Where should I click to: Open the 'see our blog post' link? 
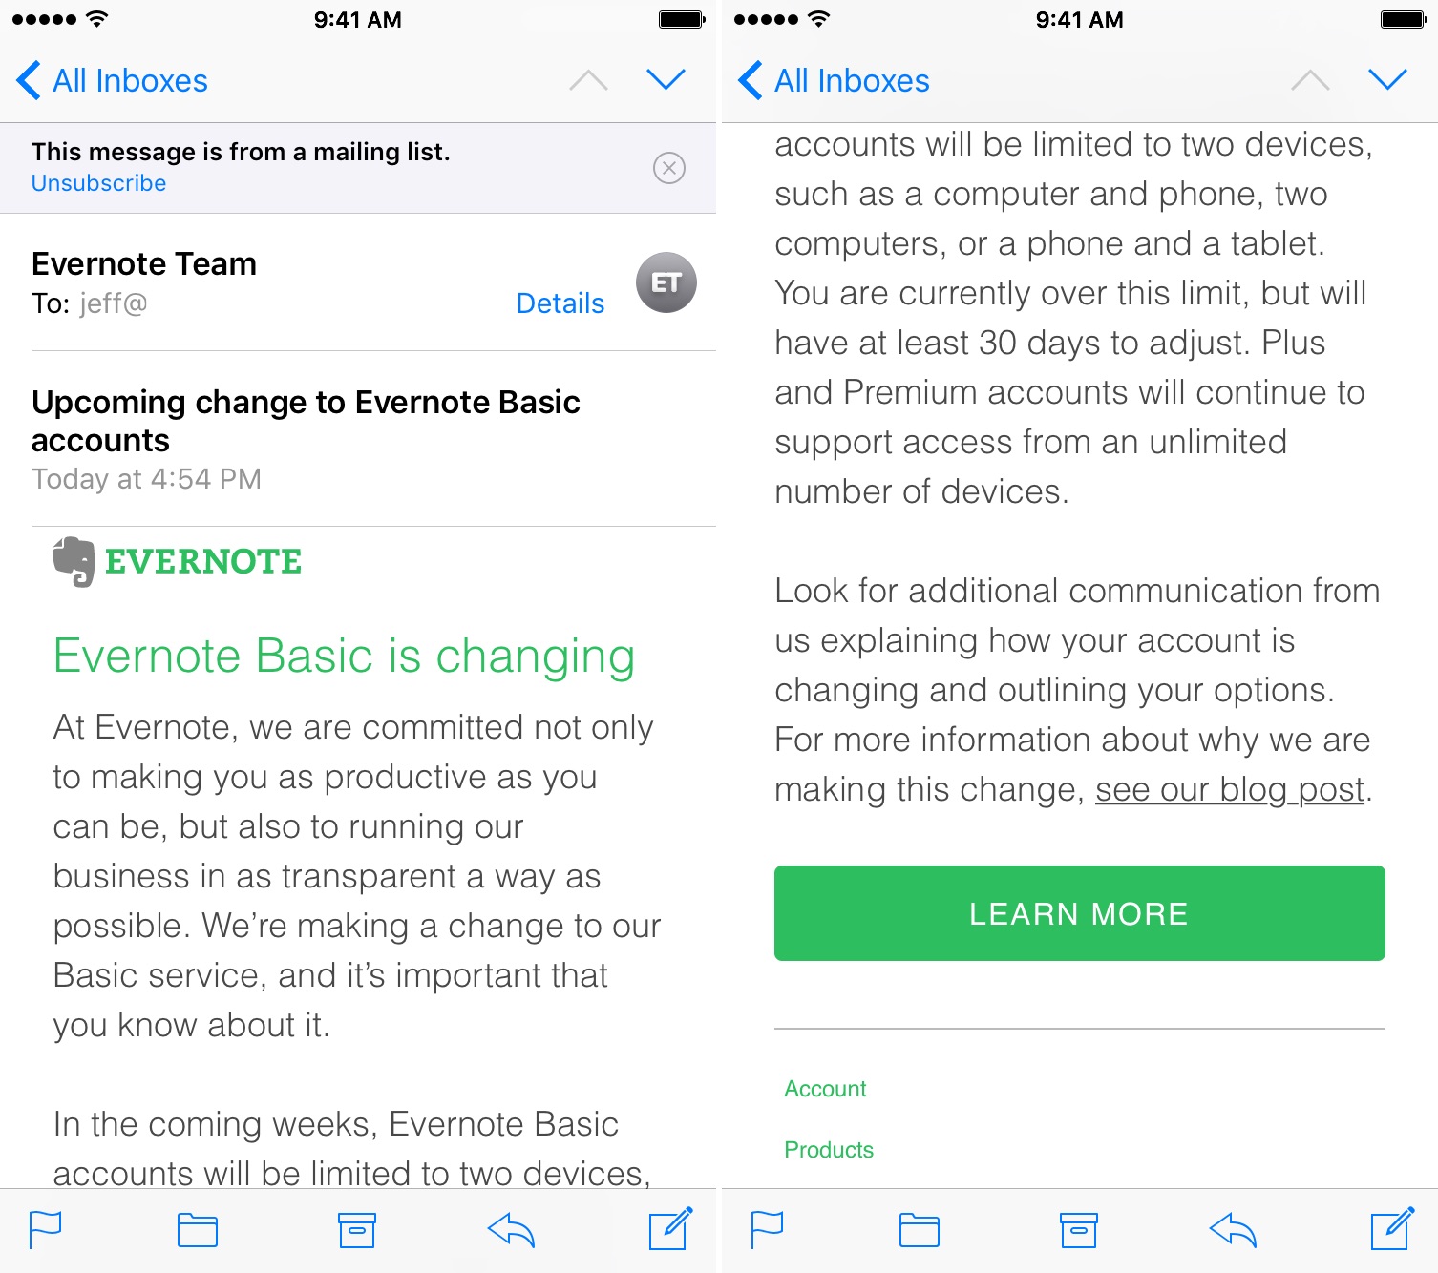point(1229,790)
